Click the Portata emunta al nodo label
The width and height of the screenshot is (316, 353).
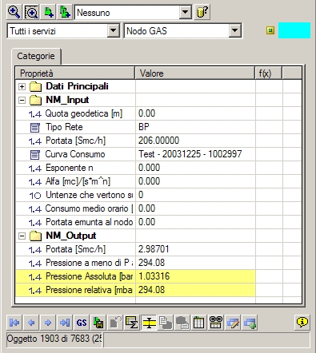tap(90, 222)
